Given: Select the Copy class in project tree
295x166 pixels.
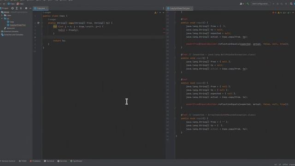Looking at the screenshot, I should click(x=11, y=22).
